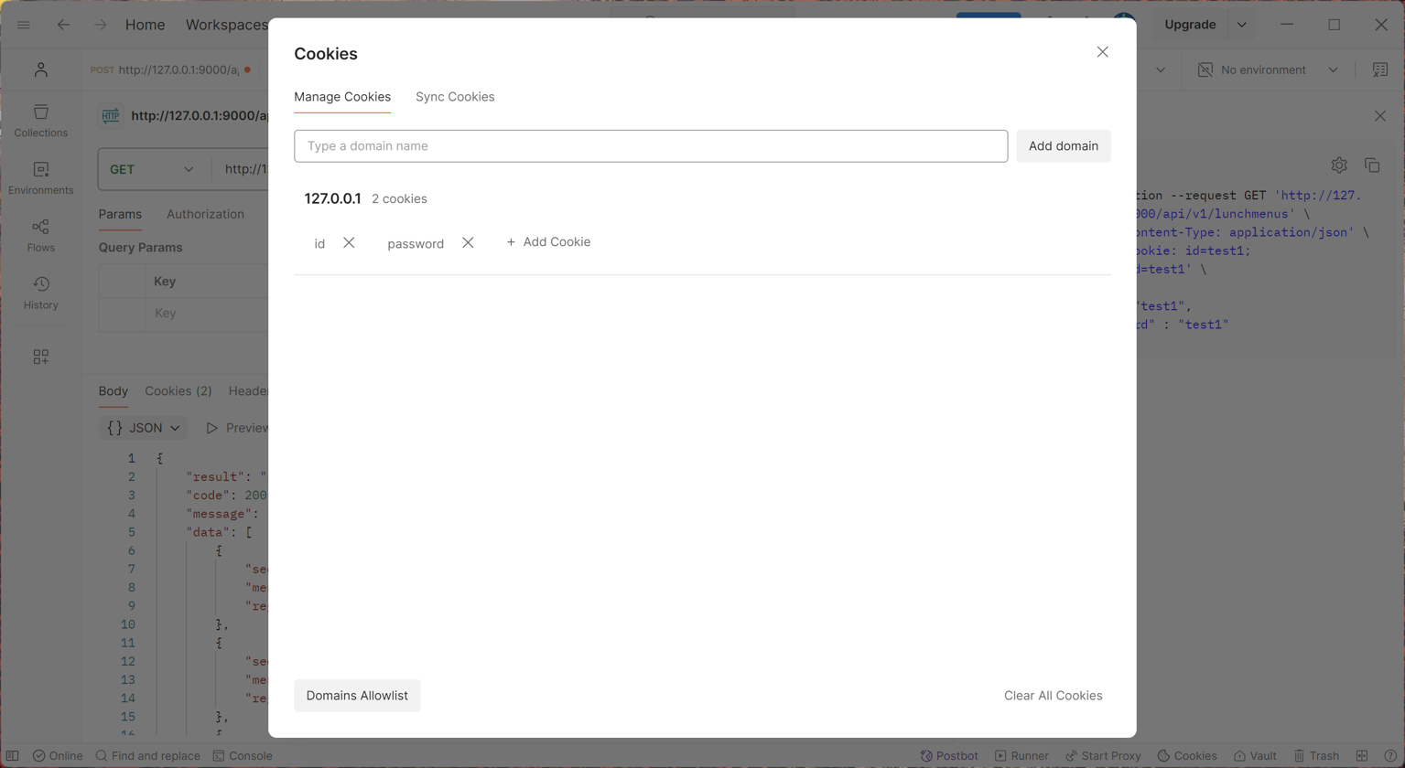Open the password cookie

point(416,243)
